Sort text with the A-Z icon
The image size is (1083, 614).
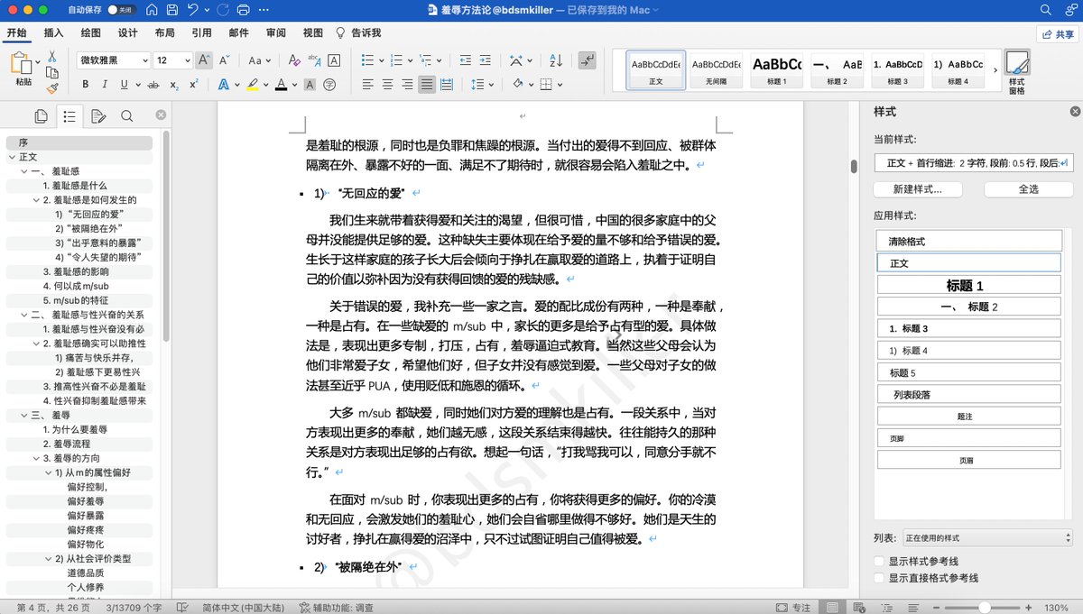pyautogui.click(x=554, y=60)
